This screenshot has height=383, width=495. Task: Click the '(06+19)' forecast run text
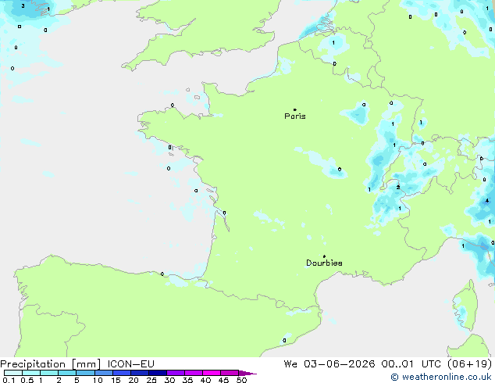point(469,364)
